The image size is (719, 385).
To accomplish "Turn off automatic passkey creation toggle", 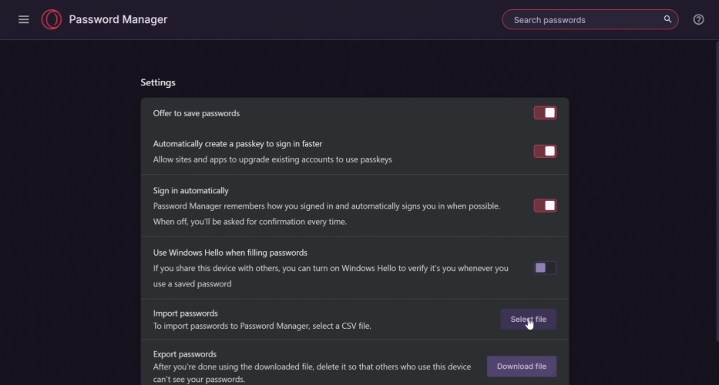I will pos(545,151).
